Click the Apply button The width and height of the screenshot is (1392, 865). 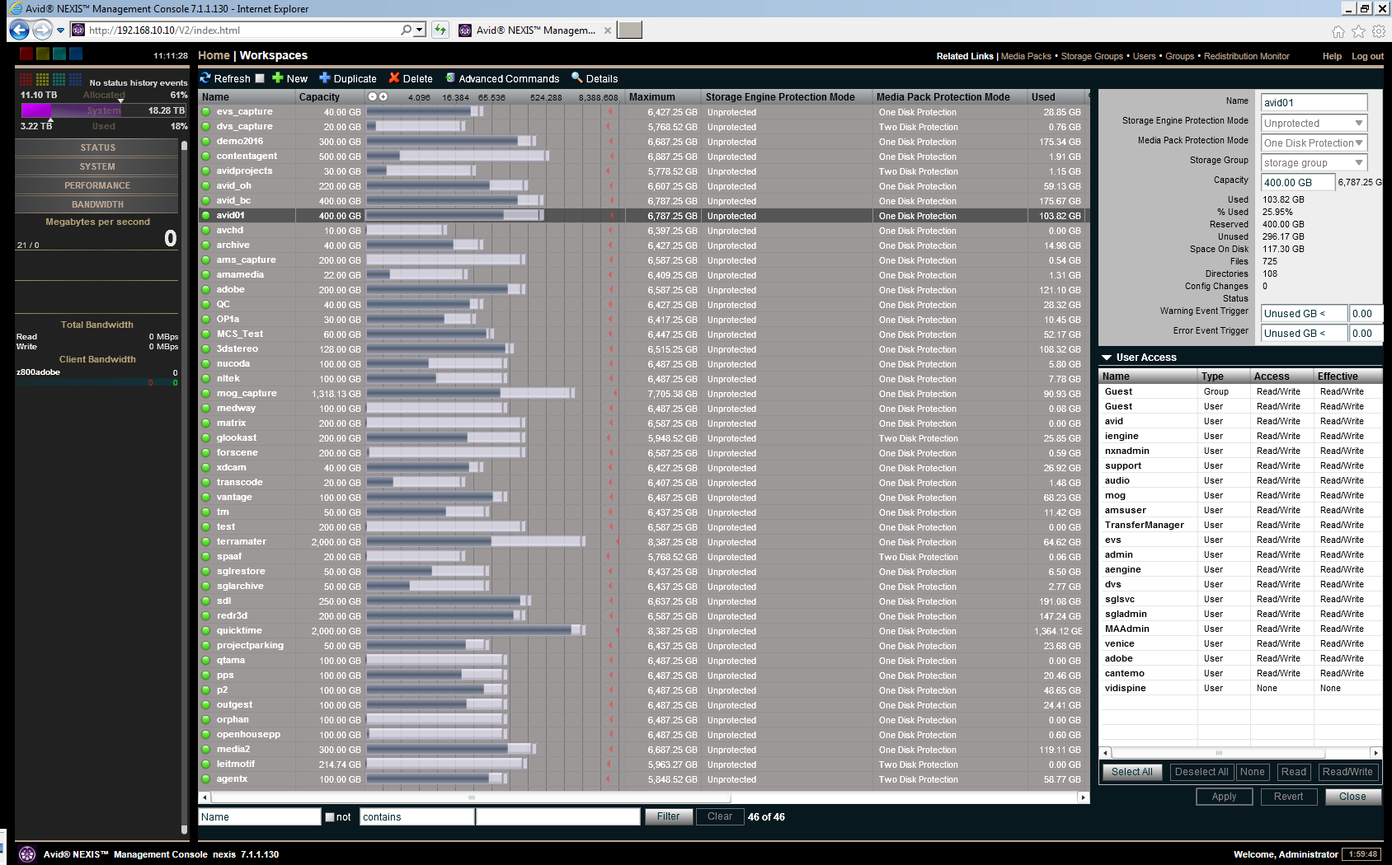pyautogui.click(x=1224, y=797)
